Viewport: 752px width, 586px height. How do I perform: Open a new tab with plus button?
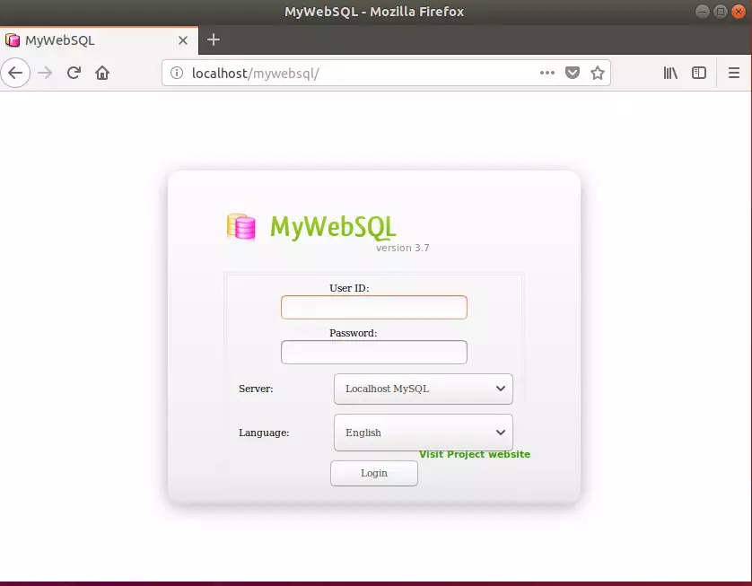pyautogui.click(x=214, y=39)
